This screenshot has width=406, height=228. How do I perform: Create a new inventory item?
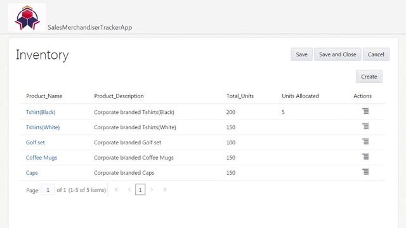click(x=369, y=77)
